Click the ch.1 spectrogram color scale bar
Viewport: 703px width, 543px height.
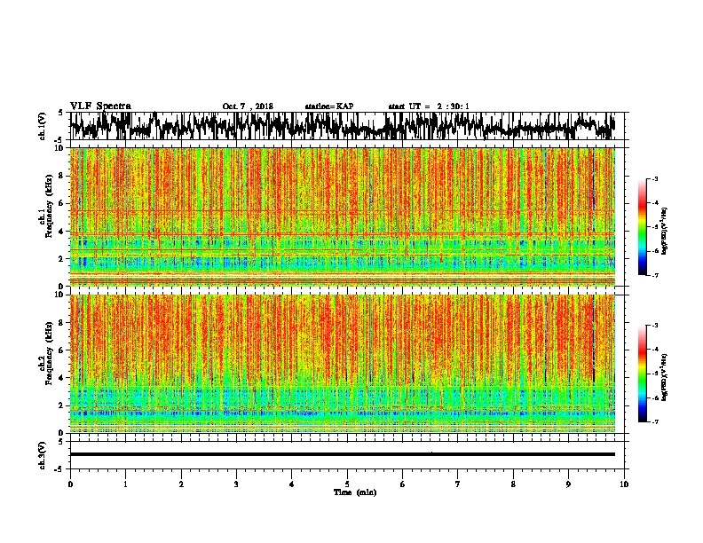click(642, 227)
